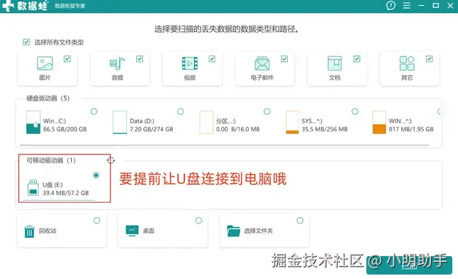This screenshot has width=458, height=279.
Task: Select the SYS drive radio button
Action: (355, 112)
